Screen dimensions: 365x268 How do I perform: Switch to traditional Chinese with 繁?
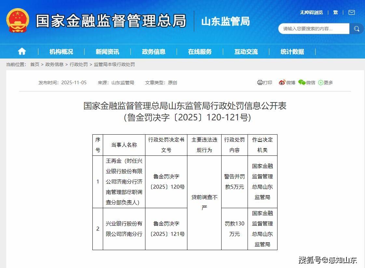point(335,12)
